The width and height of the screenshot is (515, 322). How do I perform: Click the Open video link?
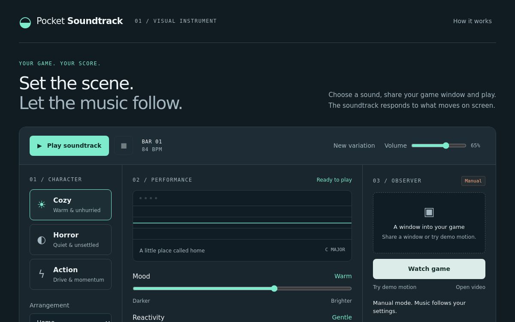pos(470,287)
